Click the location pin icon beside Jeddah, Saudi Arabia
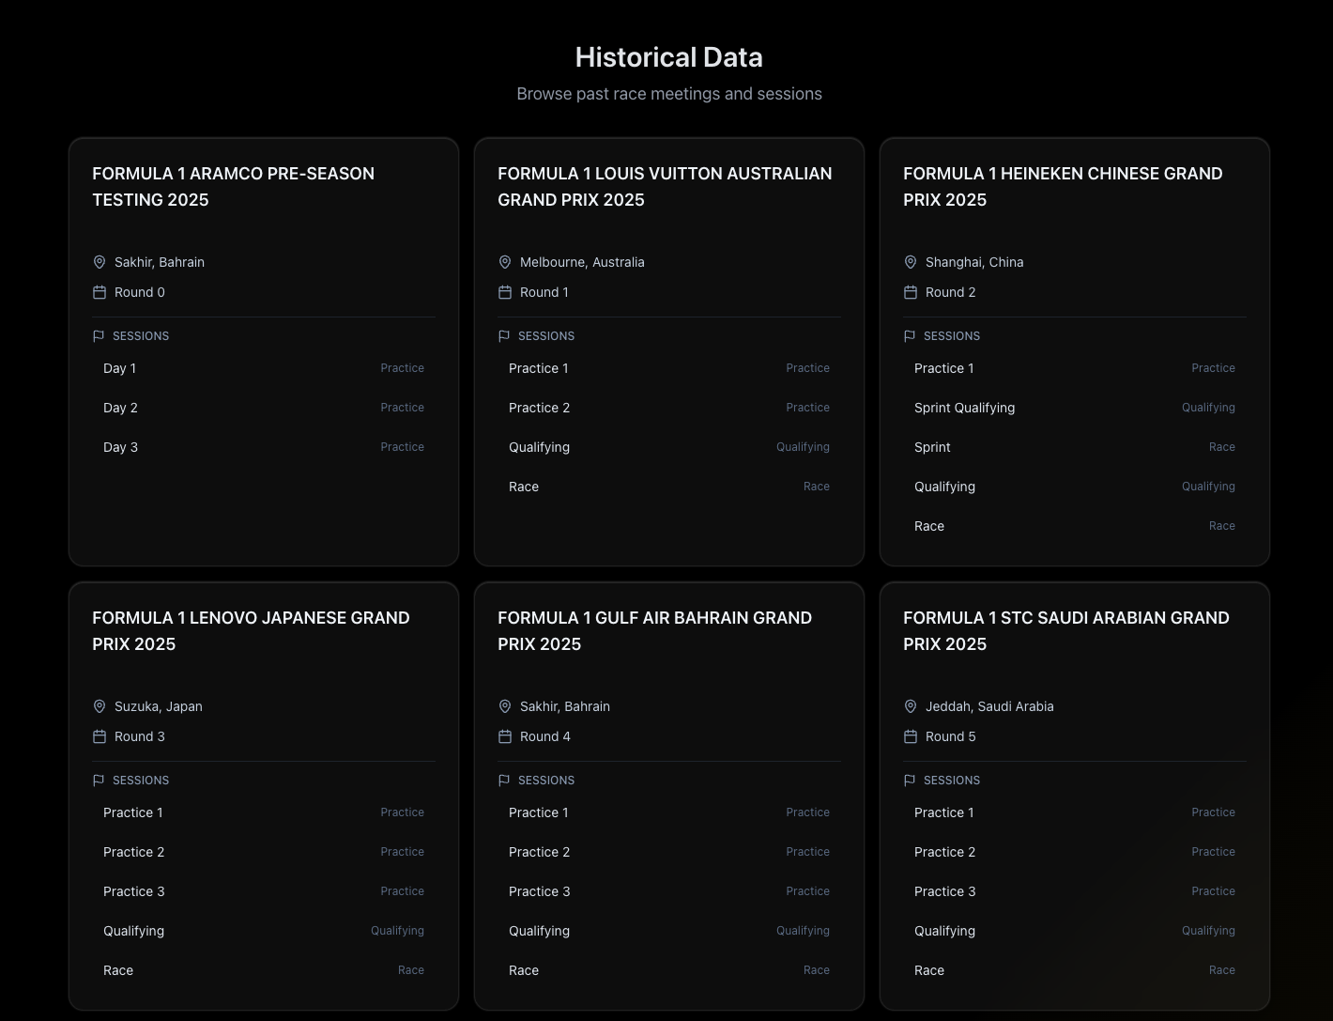 [911, 706]
